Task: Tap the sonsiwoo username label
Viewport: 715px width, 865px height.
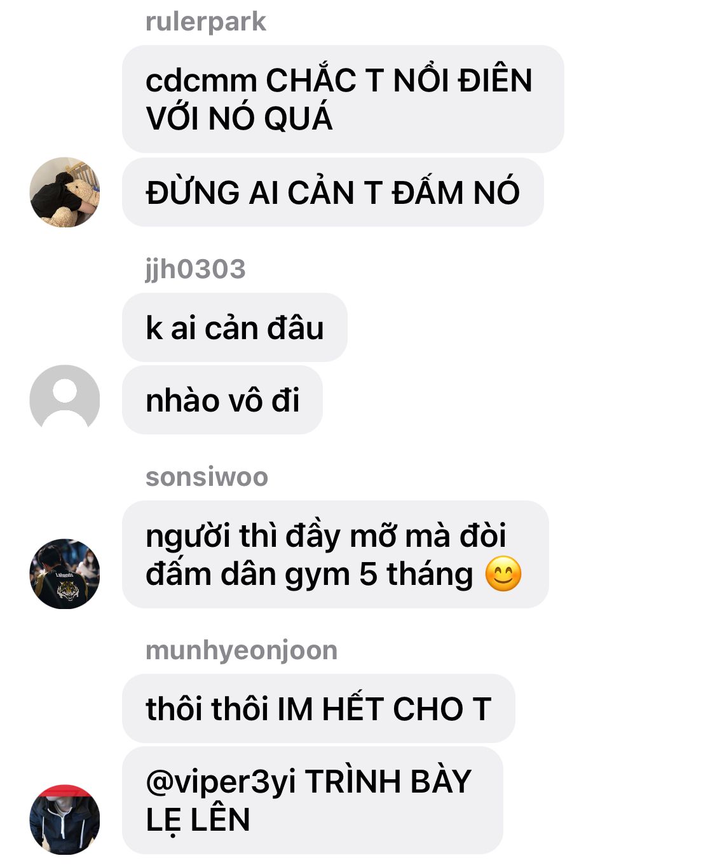Action: (x=207, y=477)
